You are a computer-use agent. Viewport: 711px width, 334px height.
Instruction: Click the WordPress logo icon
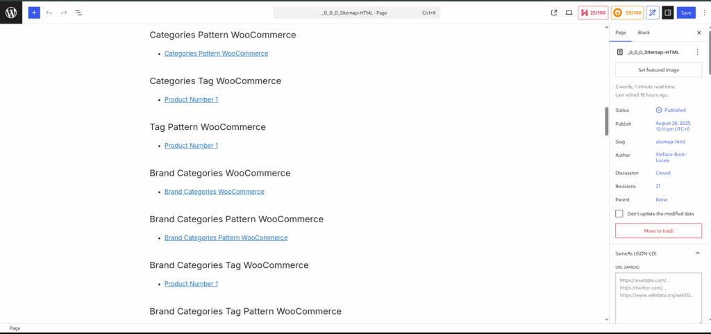click(x=11, y=12)
